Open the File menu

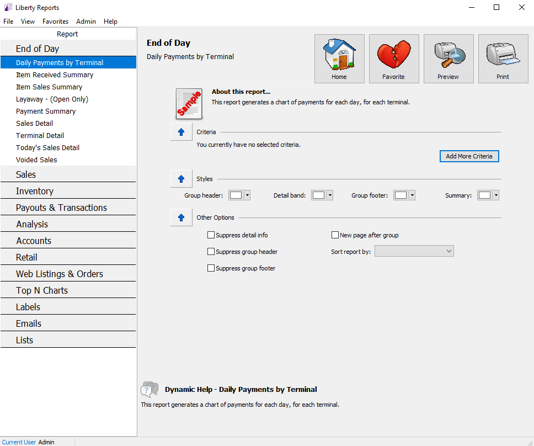pyautogui.click(x=8, y=22)
